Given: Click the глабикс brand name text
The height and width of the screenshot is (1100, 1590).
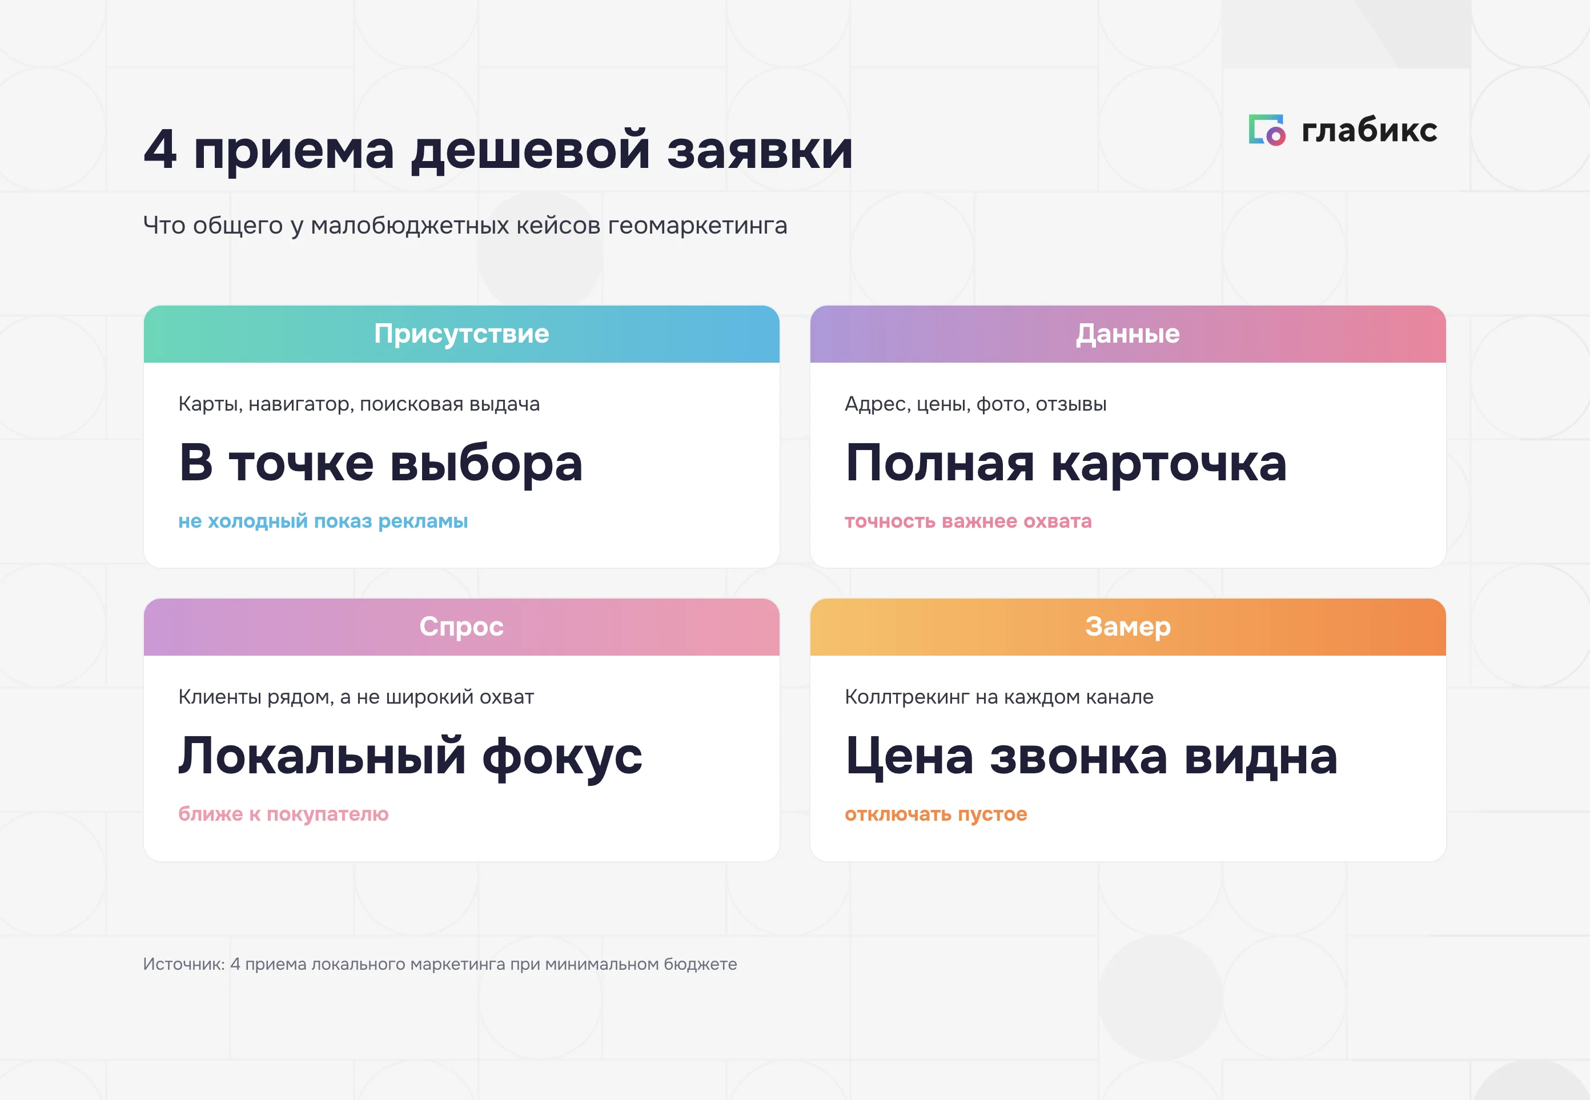Looking at the screenshot, I should [x=1369, y=130].
